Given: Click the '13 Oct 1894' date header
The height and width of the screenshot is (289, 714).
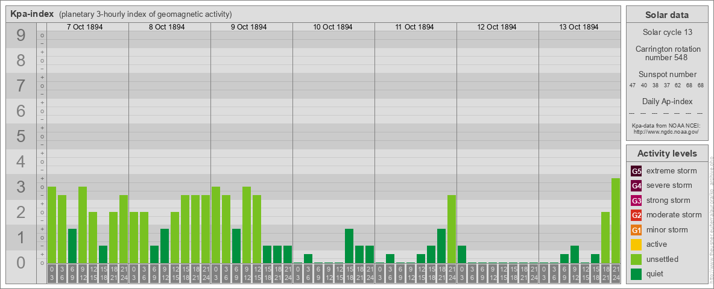Looking at the screenshot, I should pyautogui.click(x=579, y=27).
